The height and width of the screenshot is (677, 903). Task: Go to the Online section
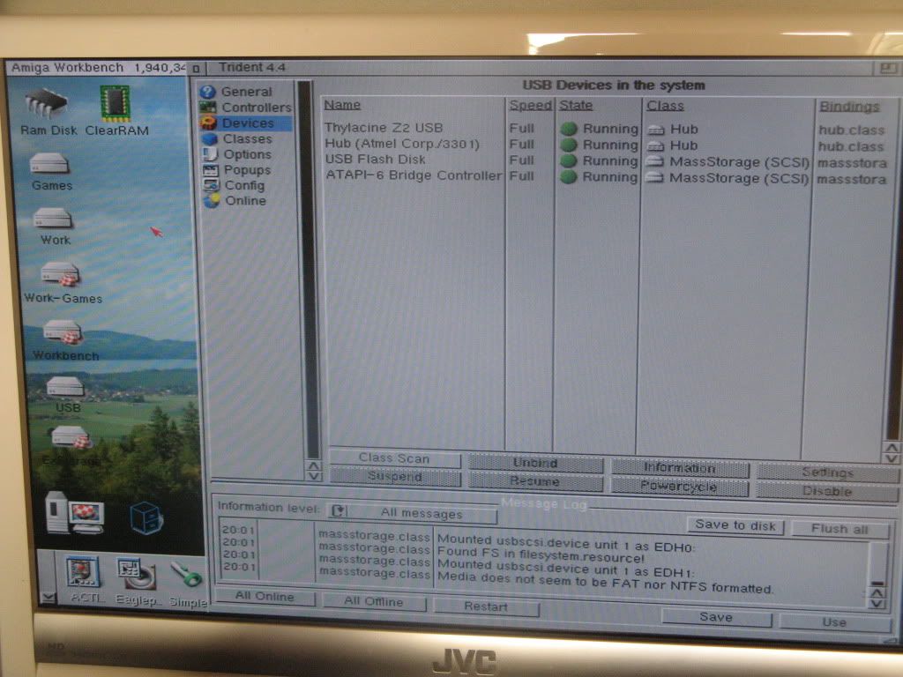click(x=244, y=201)
